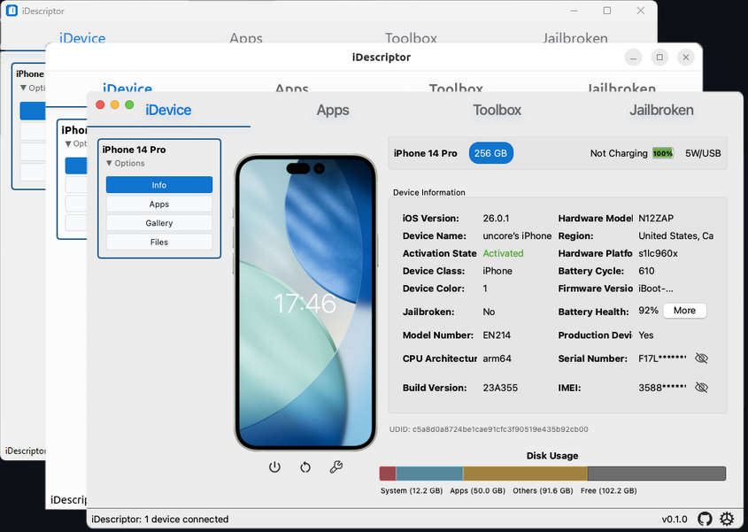Open the settings gear in the status bar
This screenshot has height=532, width=748.
[727, 519]
